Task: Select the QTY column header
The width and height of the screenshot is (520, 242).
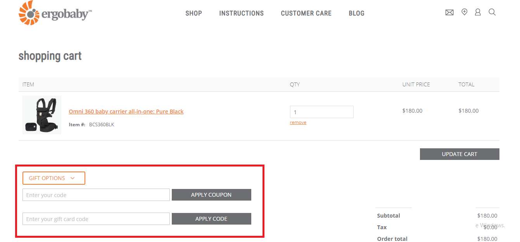Action: pos(295,84)
